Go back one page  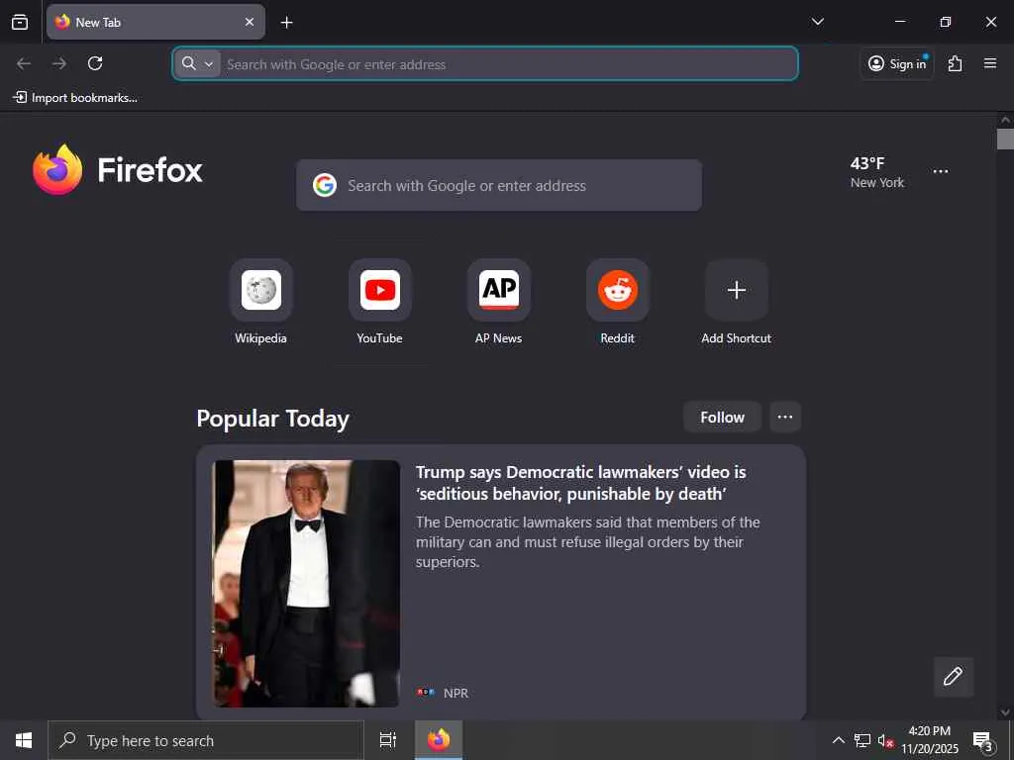[x=24, y=63]
